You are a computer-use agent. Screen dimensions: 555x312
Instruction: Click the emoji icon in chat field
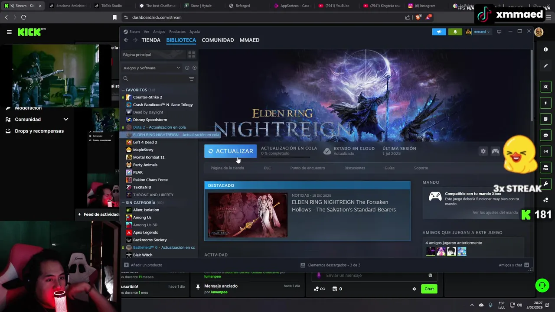(430, 275)
